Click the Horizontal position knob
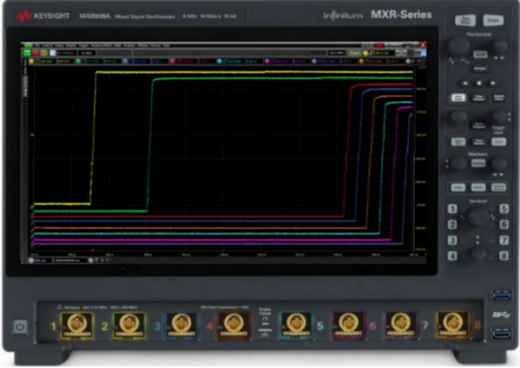Viewport: 520px width, 368px height. click(x=500, y=46)
